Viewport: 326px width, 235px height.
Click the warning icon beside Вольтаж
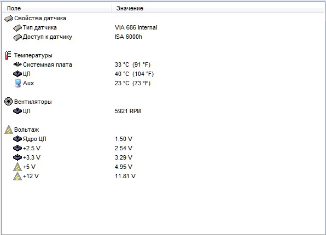click(9, 130)
